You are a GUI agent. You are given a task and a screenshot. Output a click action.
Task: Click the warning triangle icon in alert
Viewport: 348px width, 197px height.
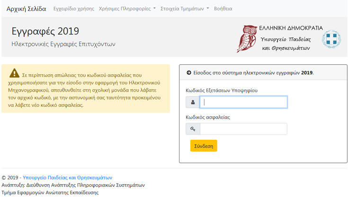14,73
